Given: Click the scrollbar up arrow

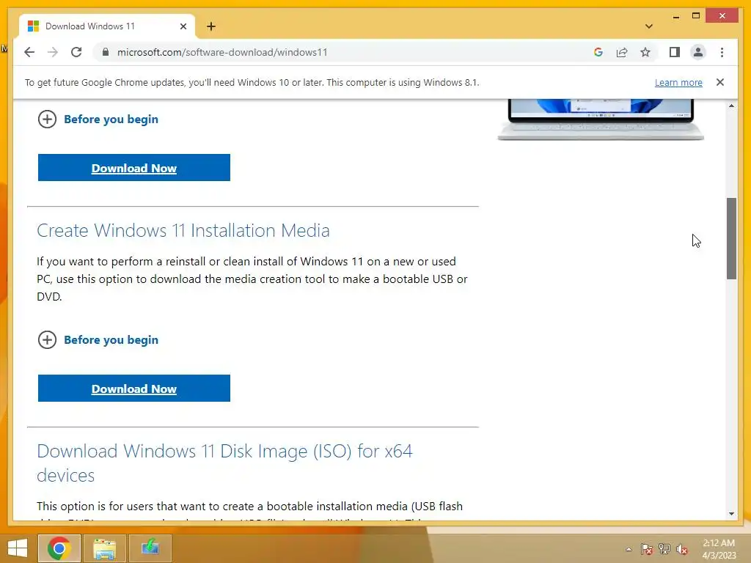Looking at the screenshot, I should pos(731,106).
